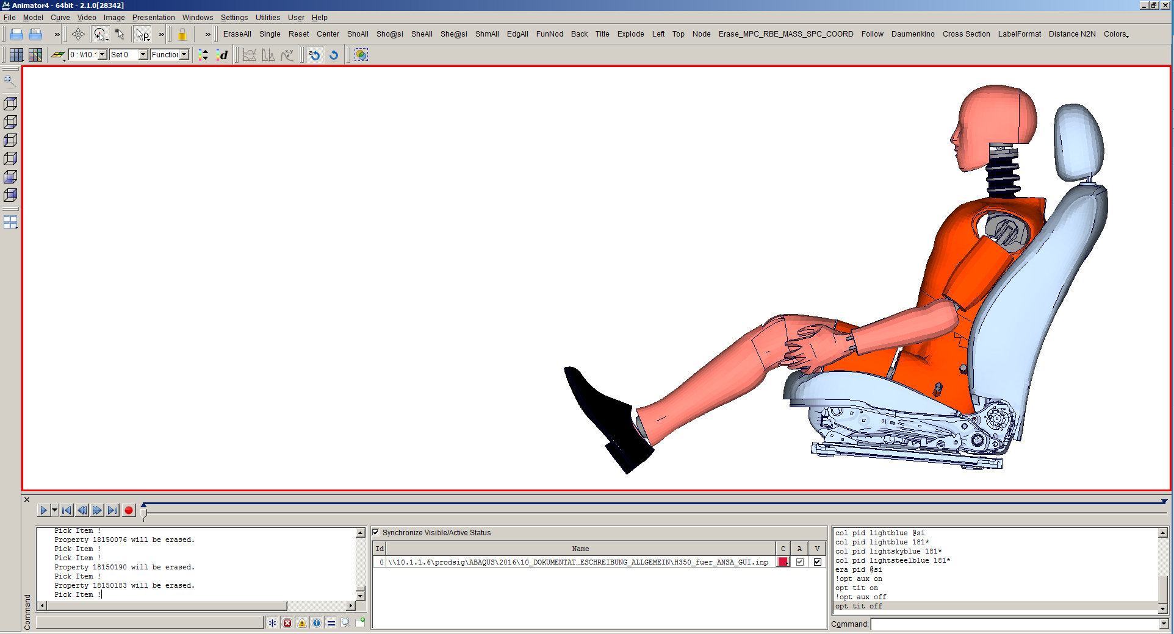1174x634 pixels.
Task: Toggle the red error message filter
Action: tap(287, 623)
